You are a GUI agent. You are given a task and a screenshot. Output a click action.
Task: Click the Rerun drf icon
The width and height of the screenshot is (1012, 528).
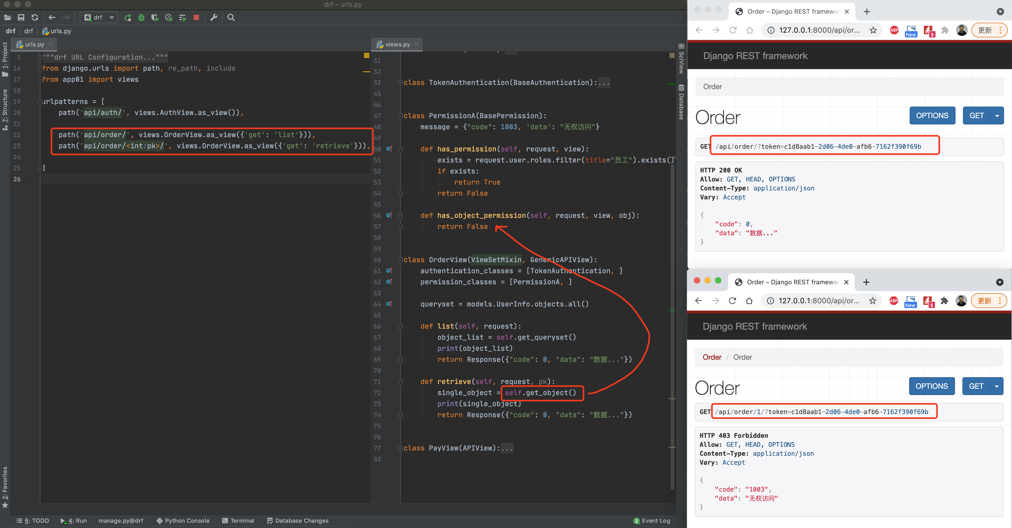pyautogui.click(x=128, y=17)
